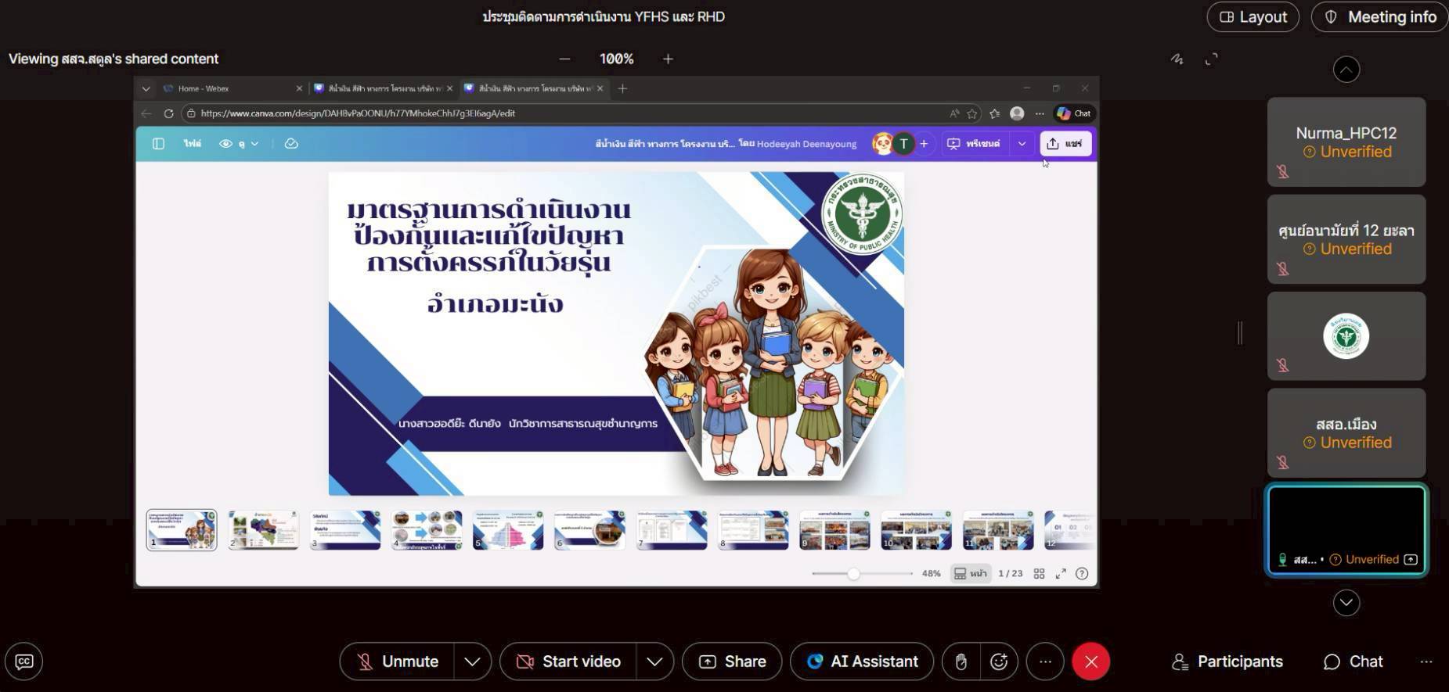The height and width of the screenshot is (692, 1449).
Task: Click the Layout button
Action: pyautogui.click(x=1253, y=17)
